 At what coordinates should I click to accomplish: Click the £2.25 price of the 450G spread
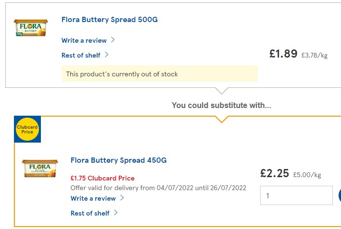point(275,173)
